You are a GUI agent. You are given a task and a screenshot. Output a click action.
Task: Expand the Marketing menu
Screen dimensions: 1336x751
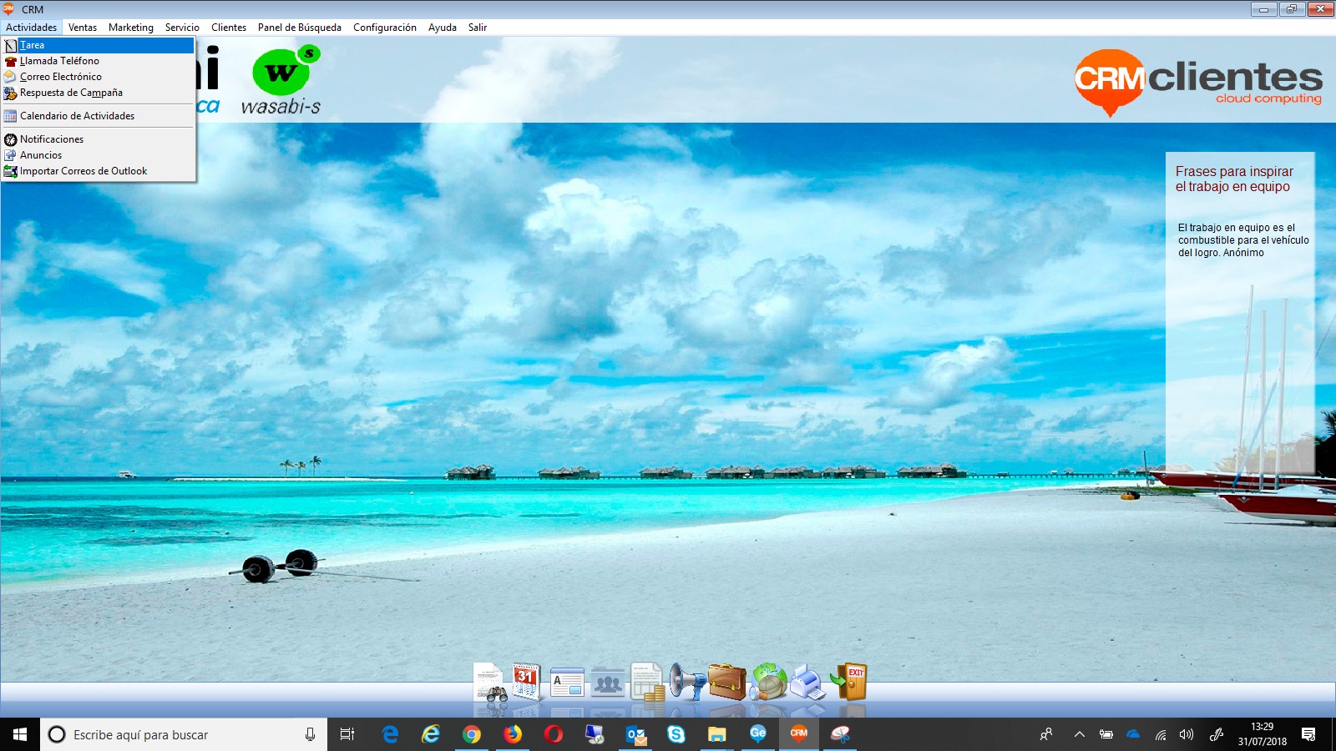coord(131,28)
